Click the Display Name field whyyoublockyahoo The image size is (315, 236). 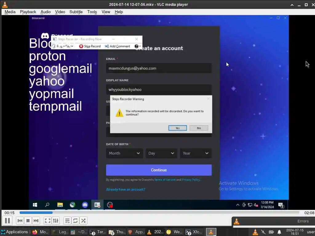coord(159,89)
